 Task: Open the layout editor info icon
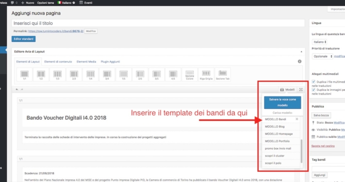coord(299,62)
